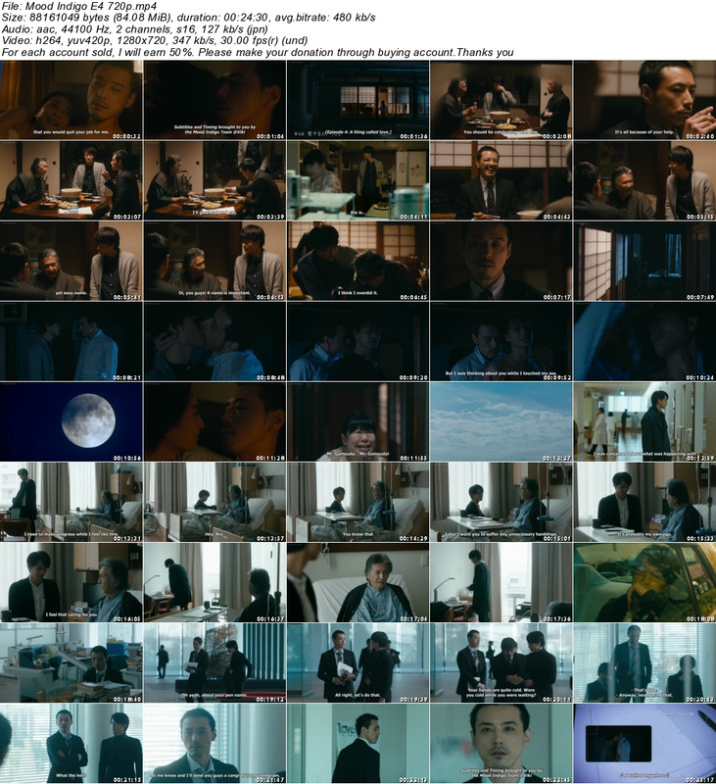Open the frame captioned 'I think I overdid it.'
This screenshot has height=784, width=716.
[x=358, y=261]
